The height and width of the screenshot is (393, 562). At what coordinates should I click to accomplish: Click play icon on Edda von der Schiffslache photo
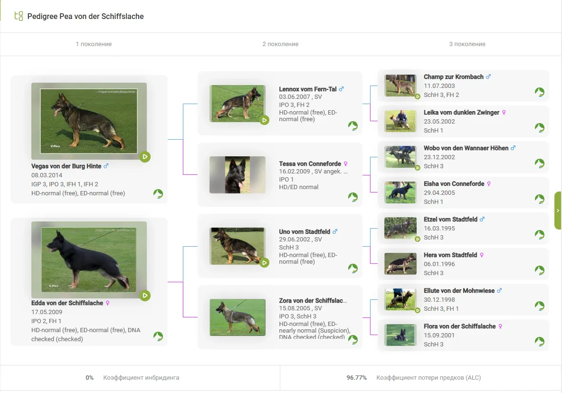point(145,296)
